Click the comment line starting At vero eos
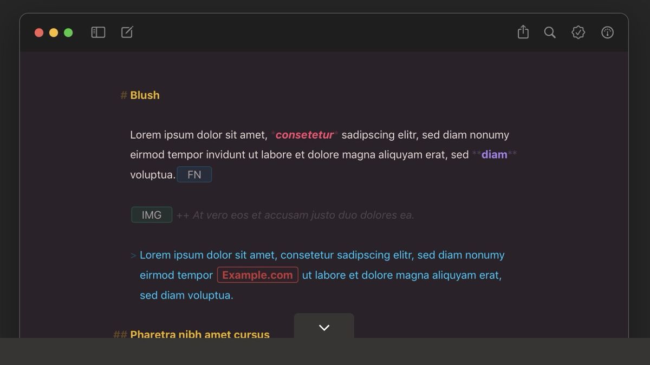650x365 pixels. [x=303, y=215]
